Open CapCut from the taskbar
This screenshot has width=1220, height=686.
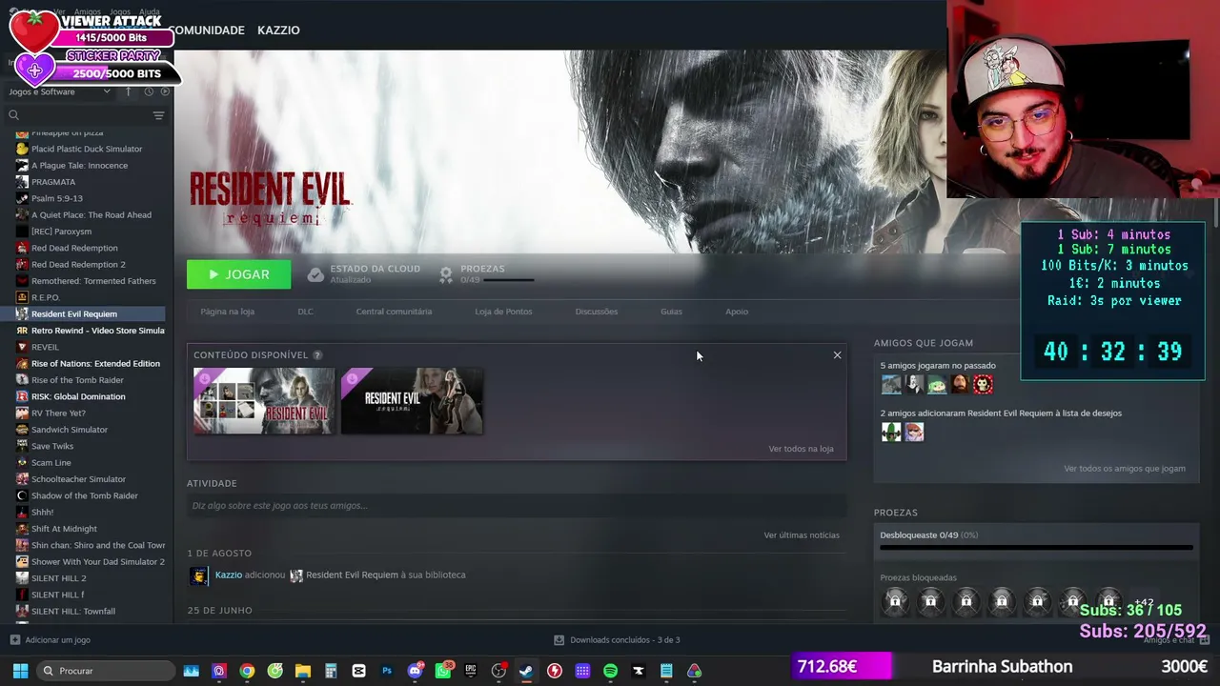358,671
